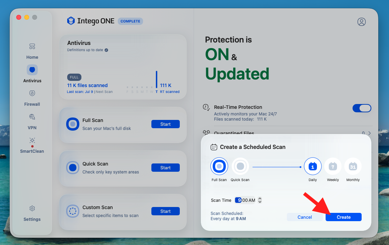Click the 'Next Scan' label
Viewport: 389px width, 245px height.
104,92
